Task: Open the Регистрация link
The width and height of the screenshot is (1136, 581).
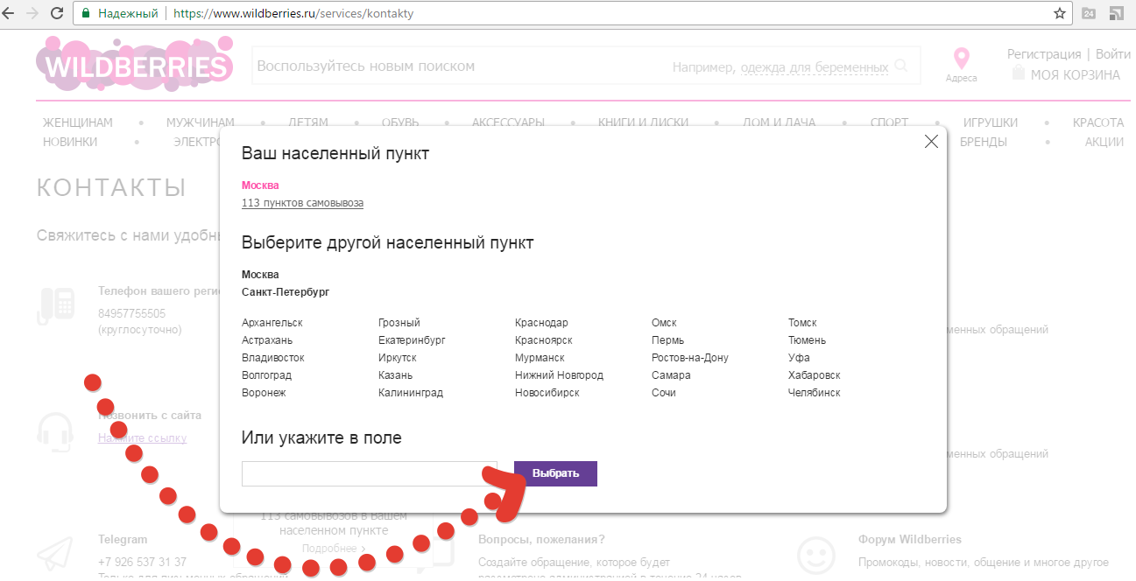Action: pyautogui.click(x=1044, y=54)
